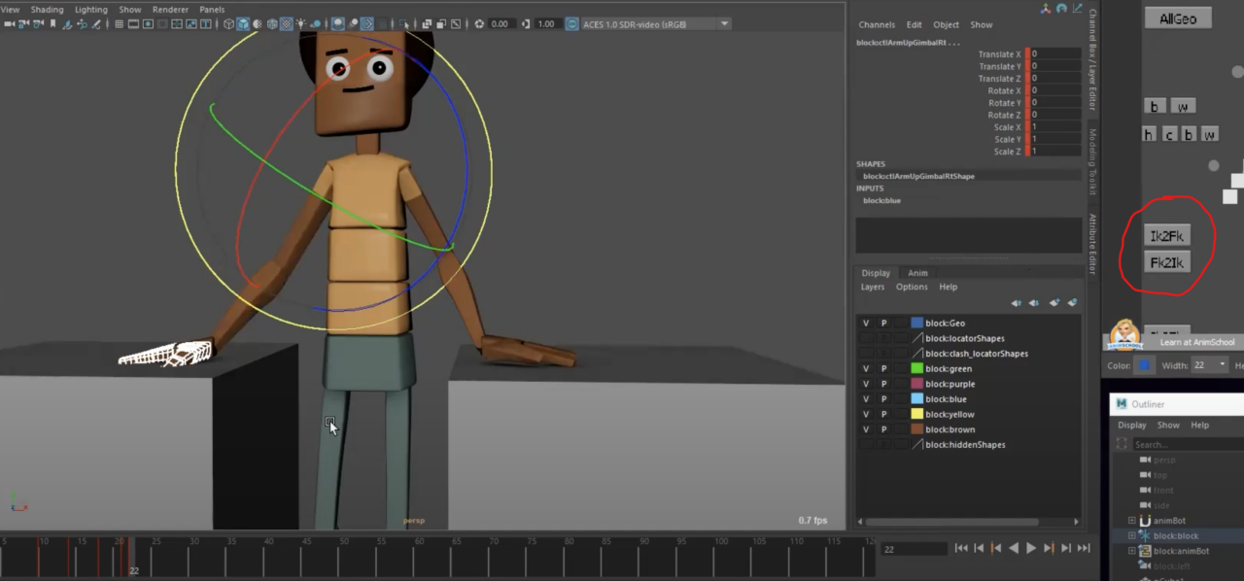Click the move selected layer up icon
The height and width of the screenshot is (581, 1244).
tap(1016, 302)
